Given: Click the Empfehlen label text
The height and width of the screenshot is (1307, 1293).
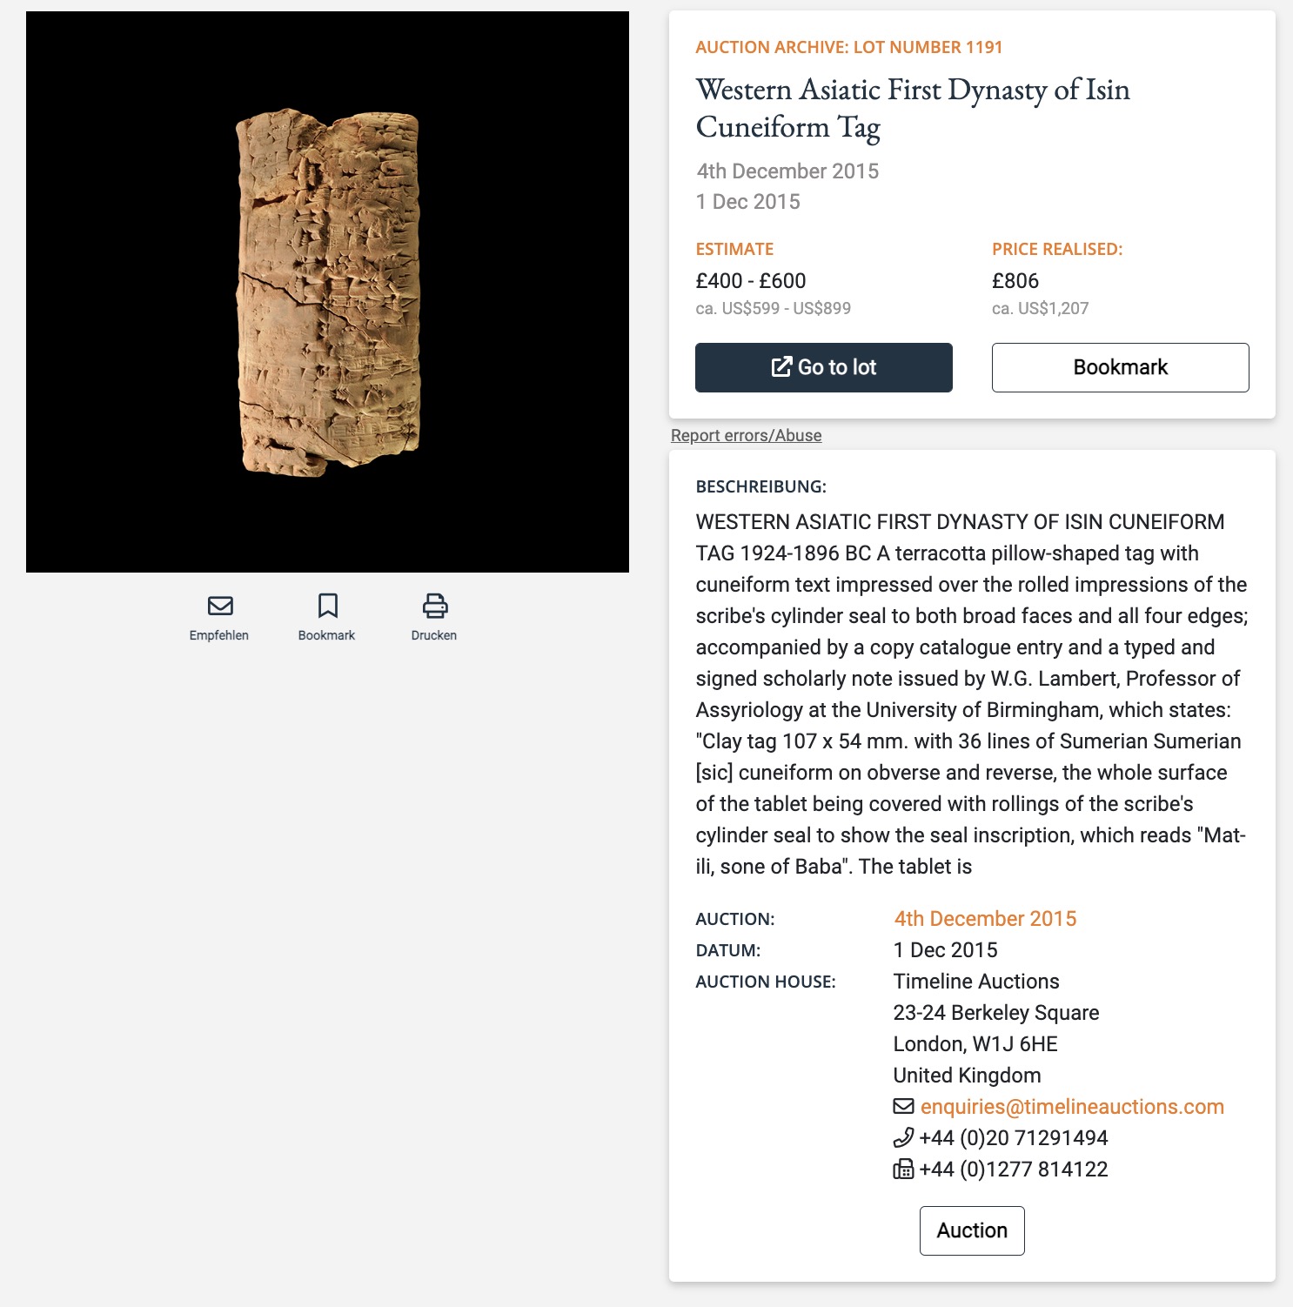Looking at the screenshot, I should (219, 635).
